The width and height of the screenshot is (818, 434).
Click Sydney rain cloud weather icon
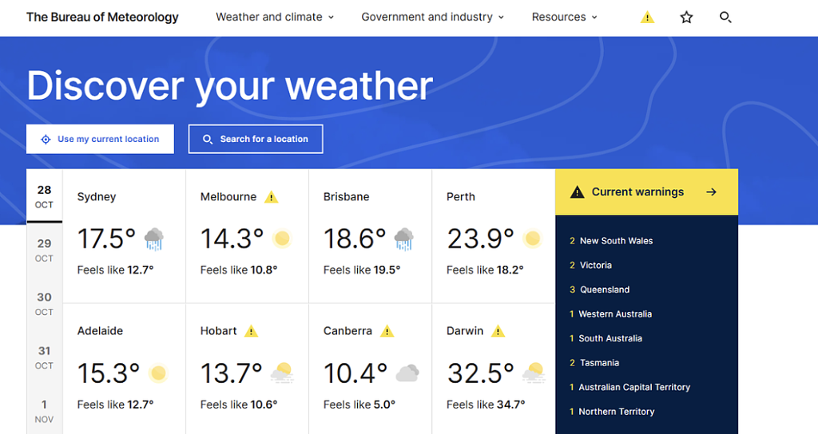[x=154, y=239]
